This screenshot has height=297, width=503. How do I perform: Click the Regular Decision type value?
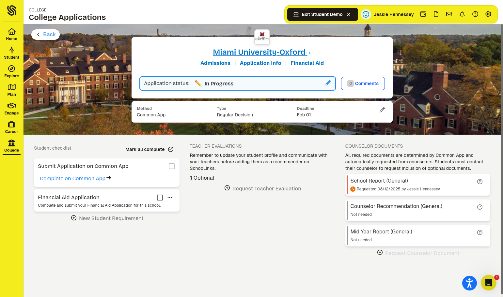(235, 115)
